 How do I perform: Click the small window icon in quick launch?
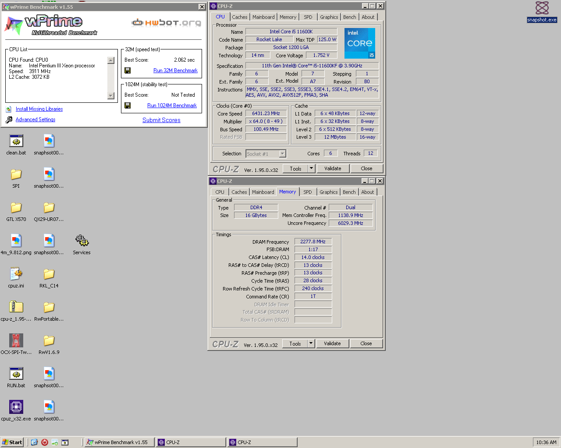click(65, 442)
